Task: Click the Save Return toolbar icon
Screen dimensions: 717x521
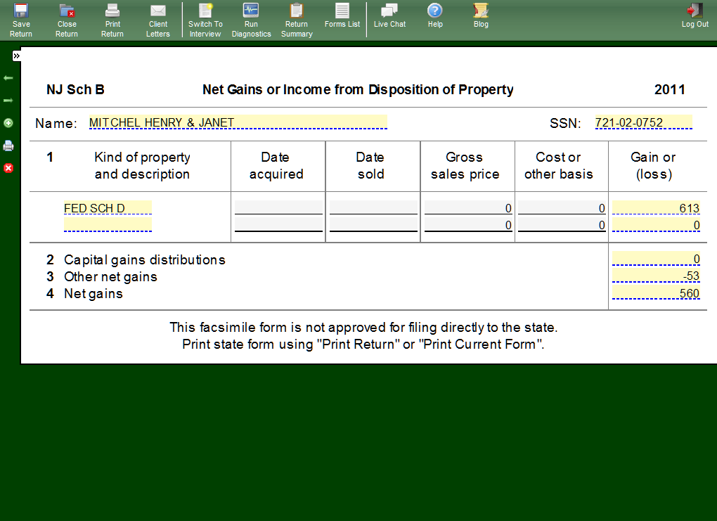Action: [21, 19]
